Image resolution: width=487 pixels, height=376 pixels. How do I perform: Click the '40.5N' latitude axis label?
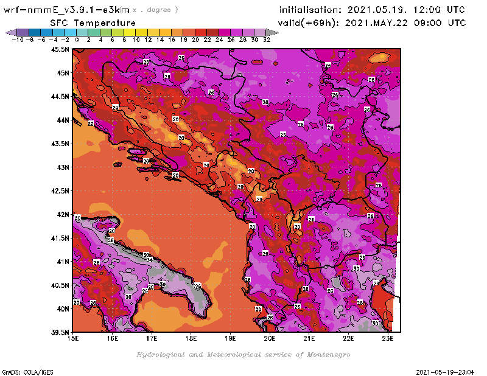click(x=60, y=285)
